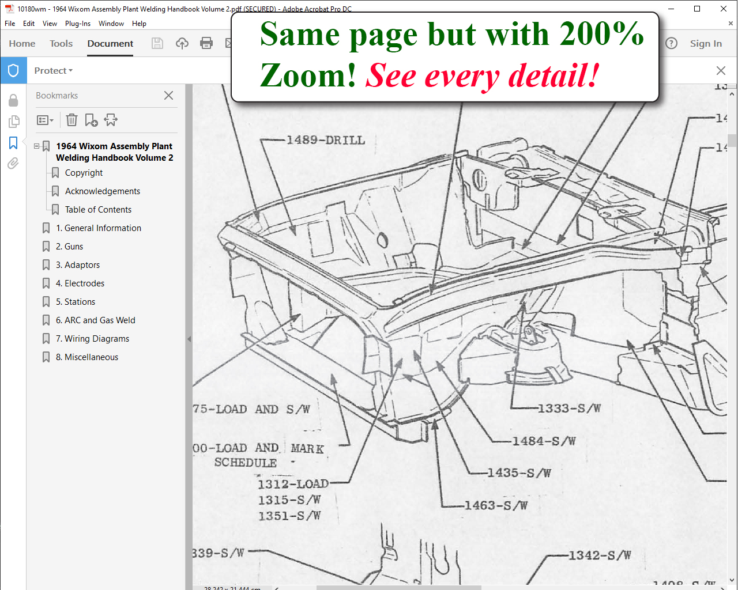Viewport: 738px width, 590px height.
Task: Click the 1351-S/W label in diagram
Action: click(x=289, y=516)
